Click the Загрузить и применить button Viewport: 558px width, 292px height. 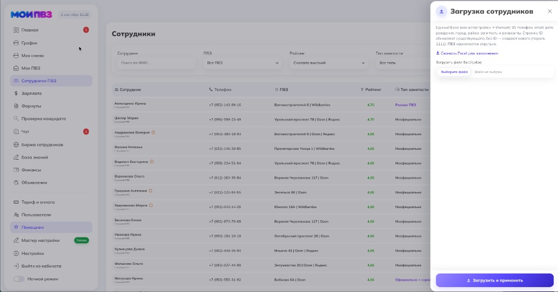[495, 280]
